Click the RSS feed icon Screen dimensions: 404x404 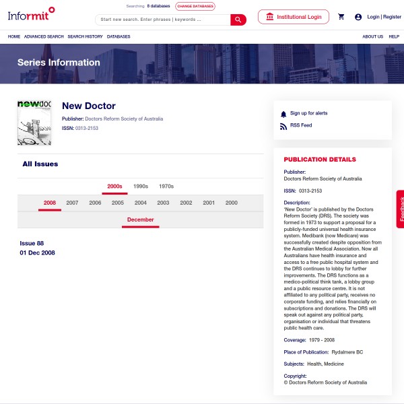coord(283,126)
